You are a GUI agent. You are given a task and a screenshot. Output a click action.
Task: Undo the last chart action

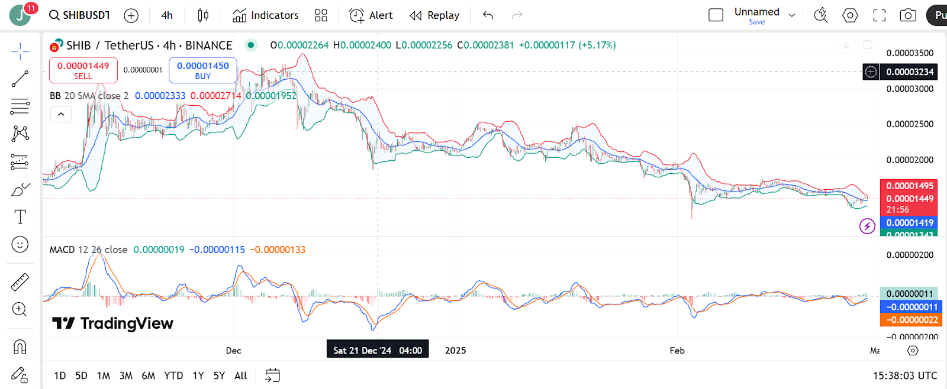(488, 15)
